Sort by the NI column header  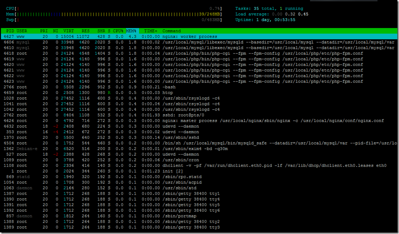pos(55,31)
